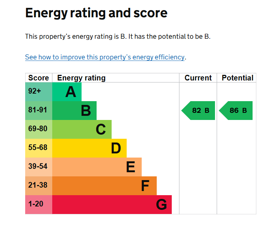Screen dimensions: 277x226
Task: Select the green A rating bar
Action: click(x=67, y=92)
